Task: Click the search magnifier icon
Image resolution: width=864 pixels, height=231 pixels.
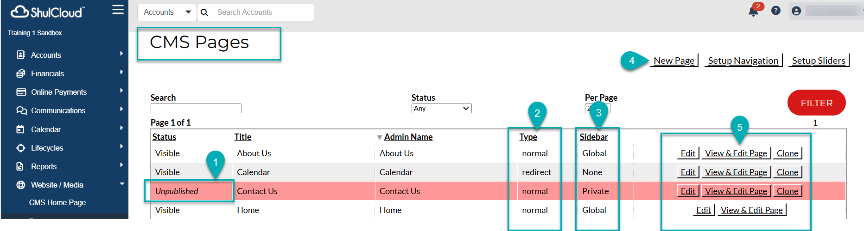Action: [204, 12]
